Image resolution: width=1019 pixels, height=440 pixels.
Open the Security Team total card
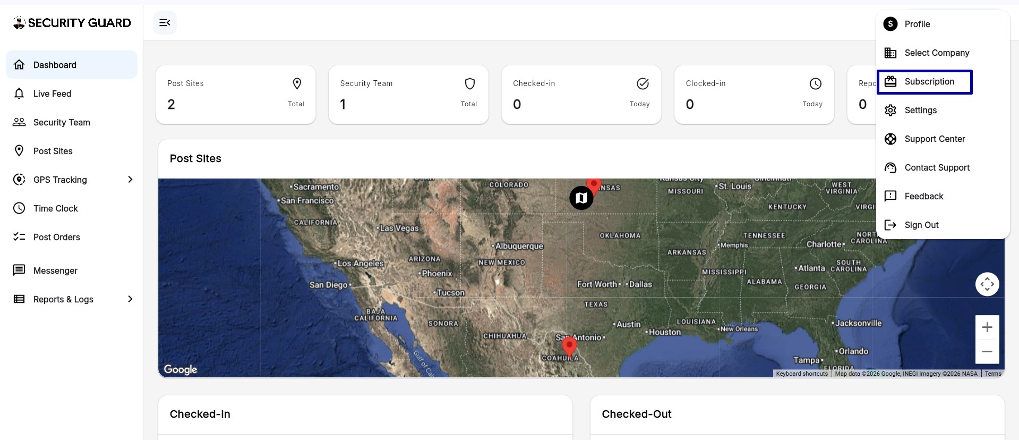(x=408, y=95)
